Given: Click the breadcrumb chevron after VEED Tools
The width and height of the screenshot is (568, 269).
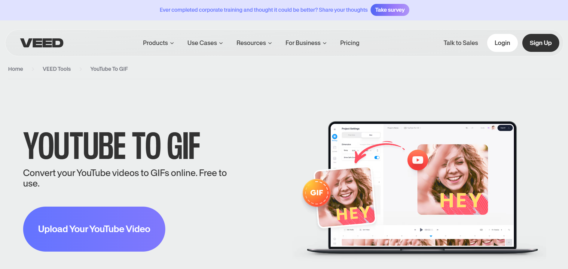Looking at the screenshot, I should (x=81, y=69).
